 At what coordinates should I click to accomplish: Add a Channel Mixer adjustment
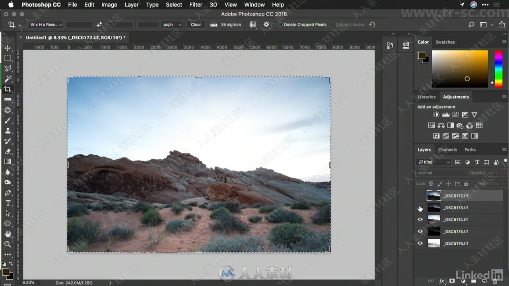coord(470,125)
